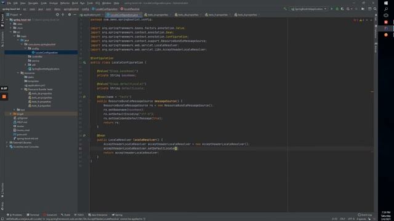Open Structure side tool window
The height and width of the screenshot is (221, 394).
(x=2, y=39)
